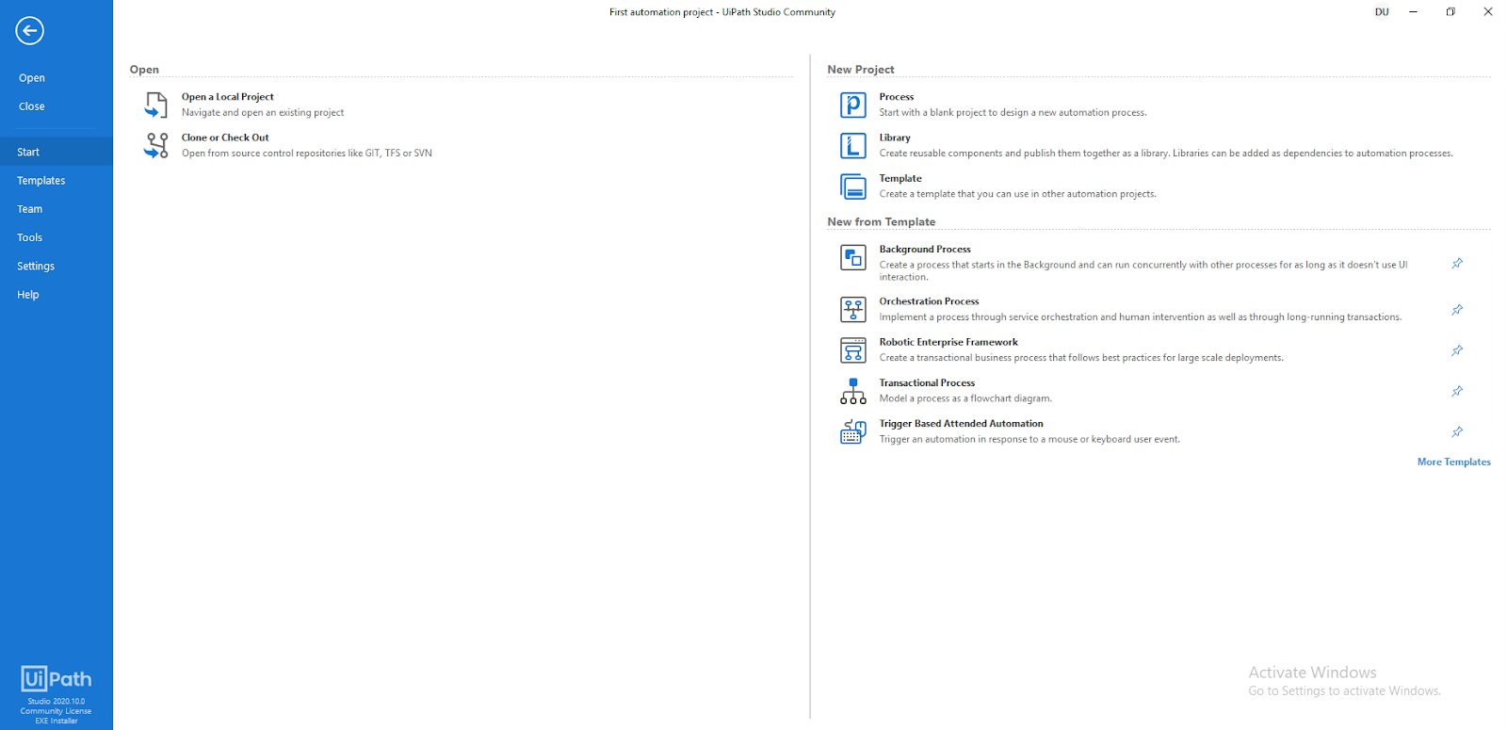Select Close in the sidebar

point(32,106)
